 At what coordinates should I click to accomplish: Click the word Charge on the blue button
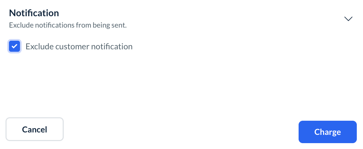[328, 132]
